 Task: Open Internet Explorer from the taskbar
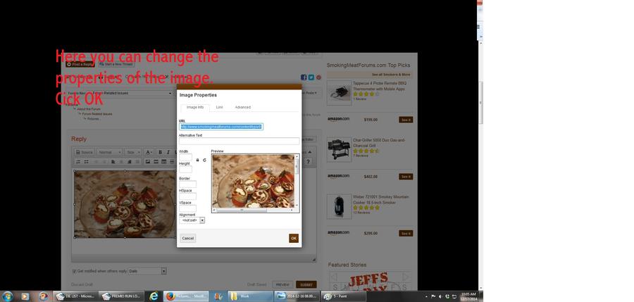[154, 296]
